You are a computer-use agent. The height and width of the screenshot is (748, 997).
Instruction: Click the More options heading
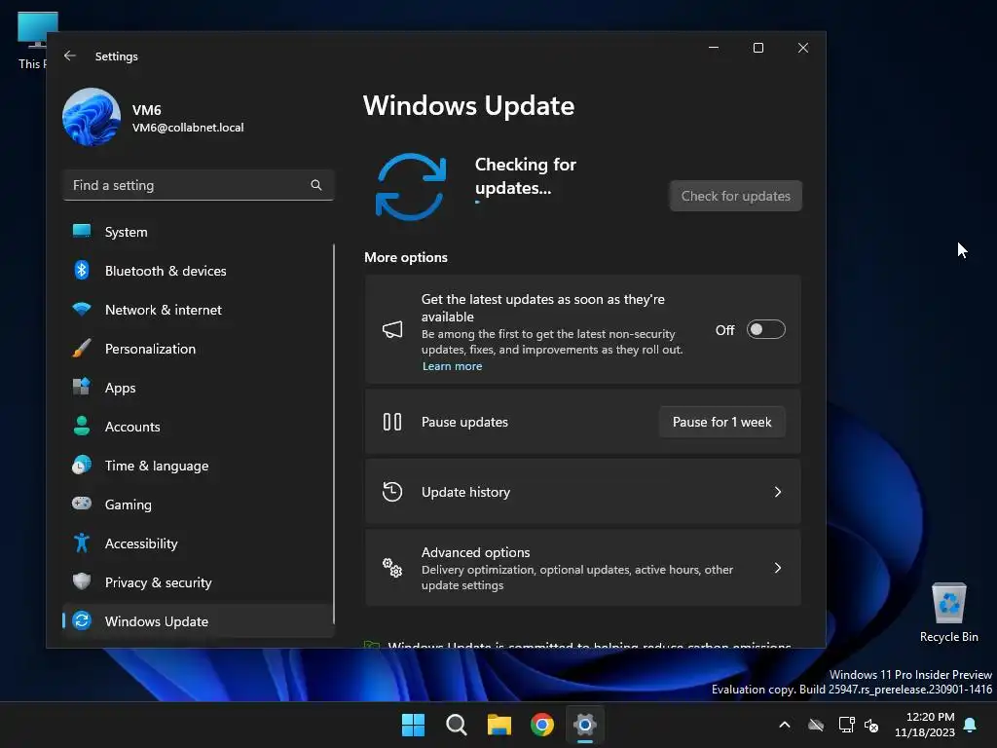[406, 257]
